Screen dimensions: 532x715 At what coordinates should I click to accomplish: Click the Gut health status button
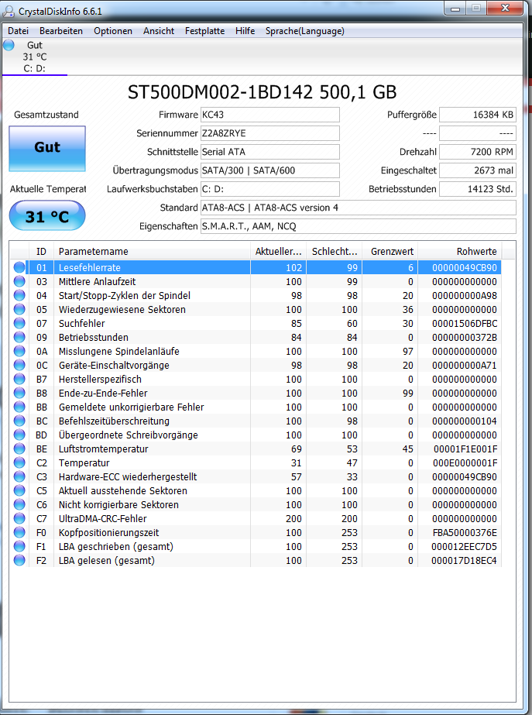click(47, 148)
